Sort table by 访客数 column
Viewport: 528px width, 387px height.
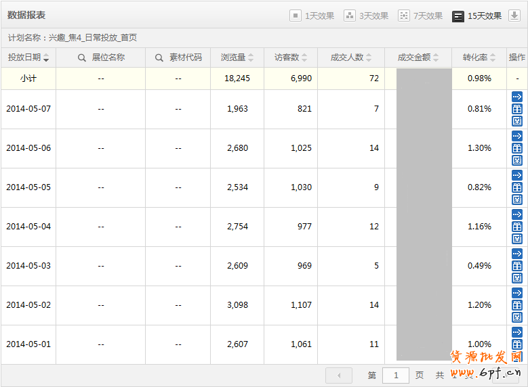[291, 58]
